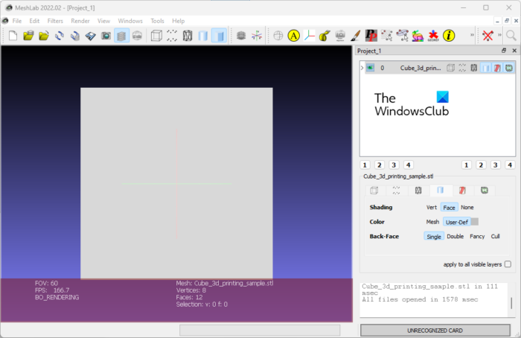Viewport: 521px width, 338px height.
Task: Open the Help menu
Action: [x=178, y=21]
